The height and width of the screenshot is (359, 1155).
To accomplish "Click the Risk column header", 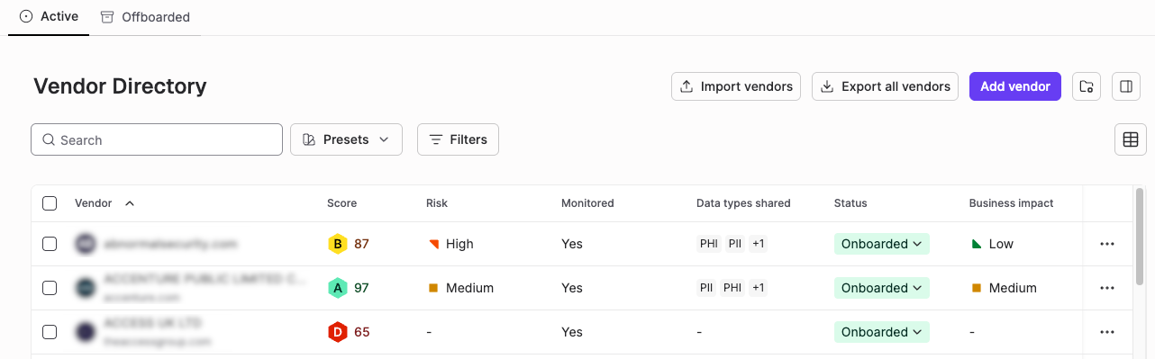I will (437, 203).
